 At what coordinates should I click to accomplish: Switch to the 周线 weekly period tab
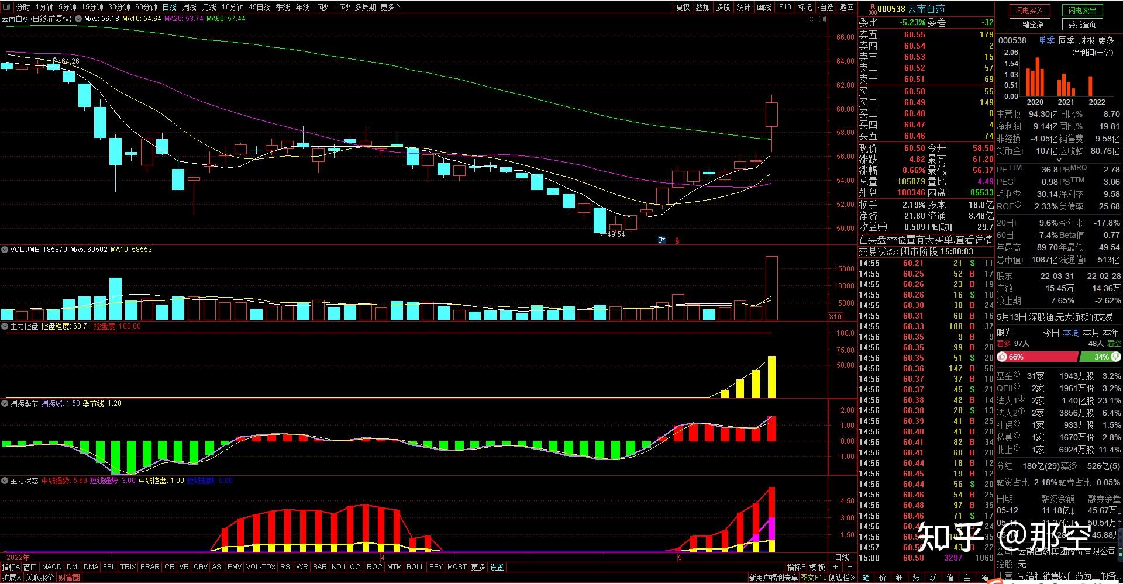tap(190, 7)
